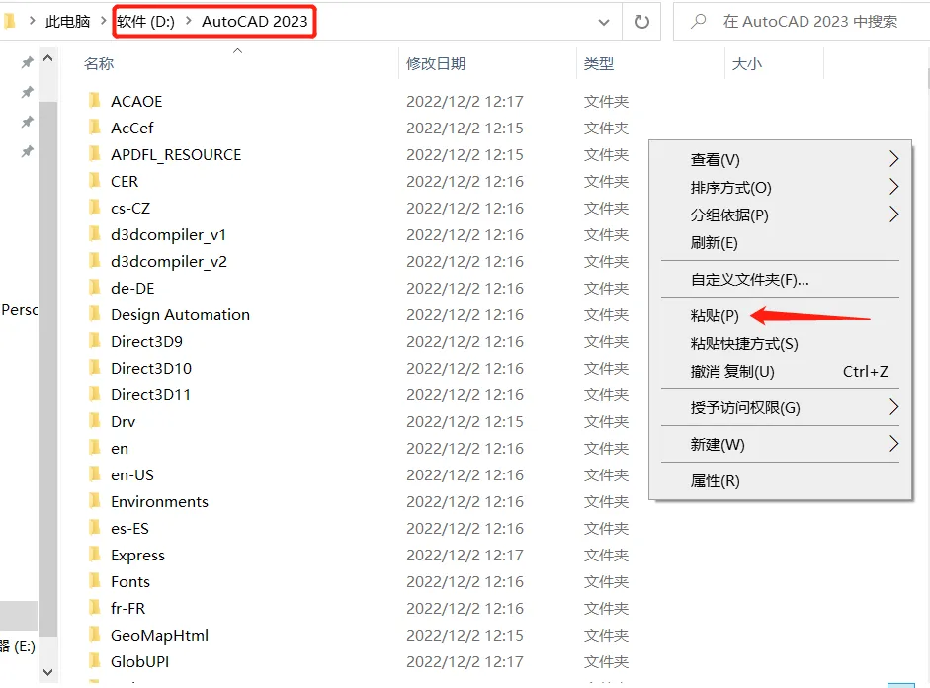Select the Environments folder icon
This screenshot has height=688, width=930.
pyautogui.click(x=94, y=500)
